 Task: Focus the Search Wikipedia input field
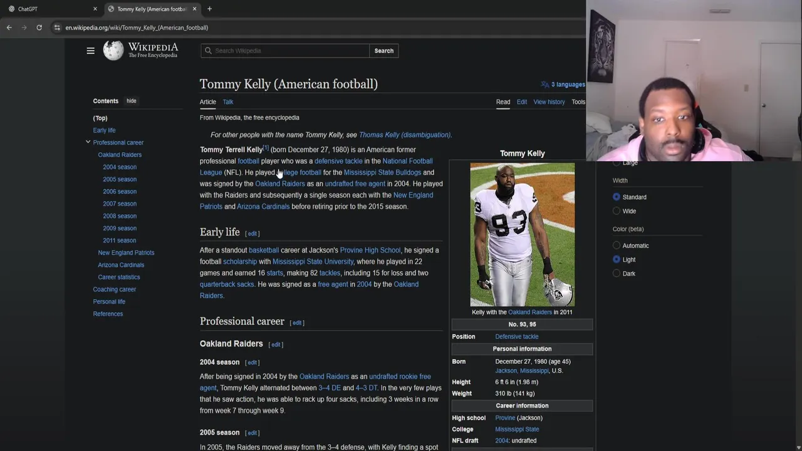point(285,51)
